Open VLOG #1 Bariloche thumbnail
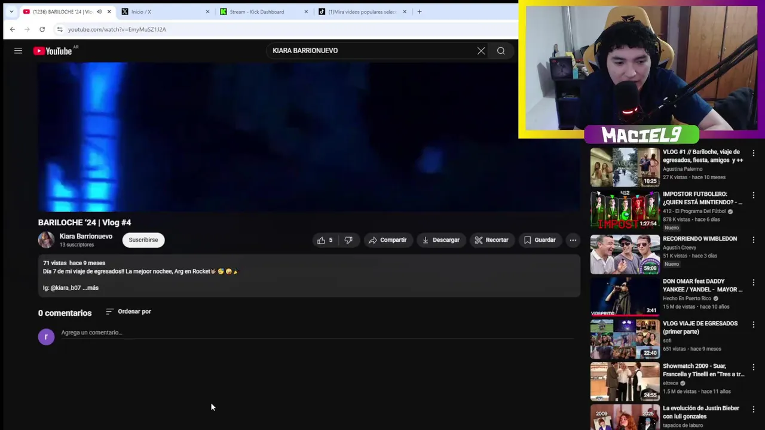Viewport: 765px width, 430px height. [x=625, y=167]
